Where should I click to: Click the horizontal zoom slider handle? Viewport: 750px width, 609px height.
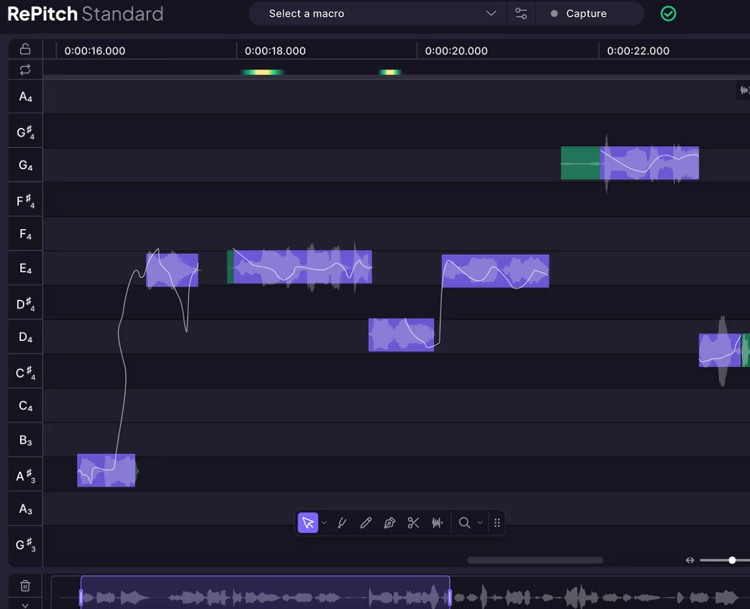pyautogui.click(x=732, y=560)
